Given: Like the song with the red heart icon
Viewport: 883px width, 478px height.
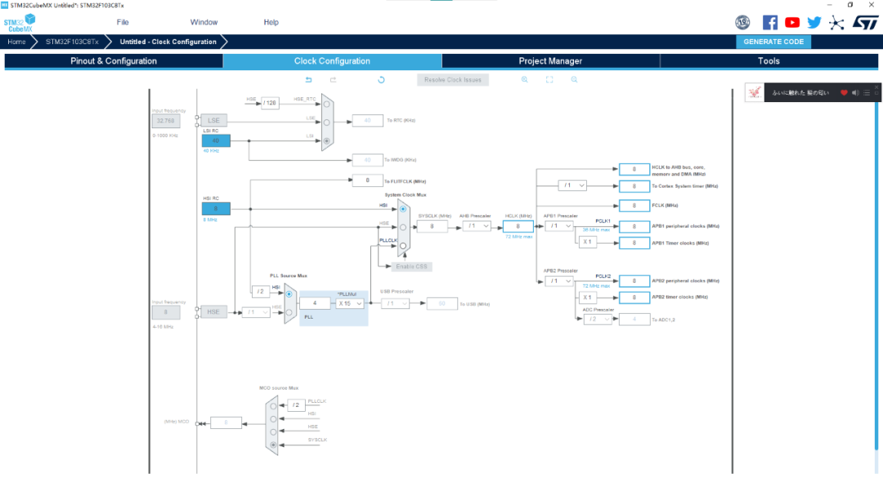Looking at the screenshot, I should pyautogui.click(x=844, y=93).
